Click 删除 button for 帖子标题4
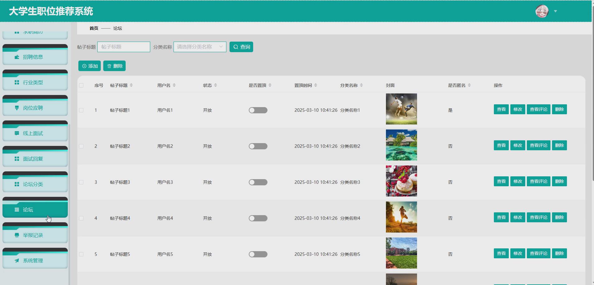Screen dimensions: 594x285 click(559, 217)
